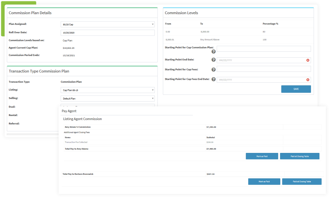Mark Barbara Brunswick payment as Paid
This screenshot has width=330, height=203.
264,181
